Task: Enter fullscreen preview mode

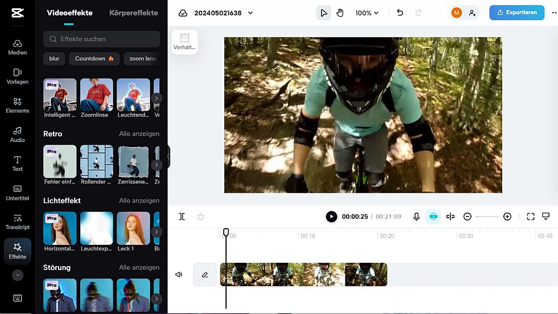Action: coord(530,217)
